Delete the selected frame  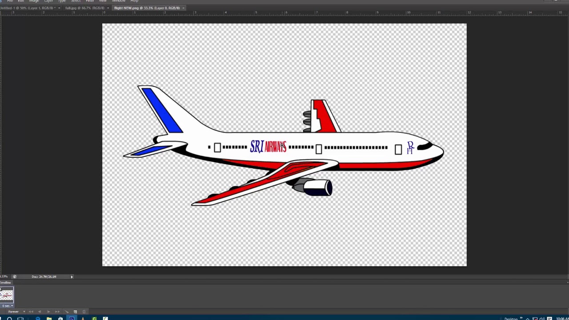[x=84, y=312]
